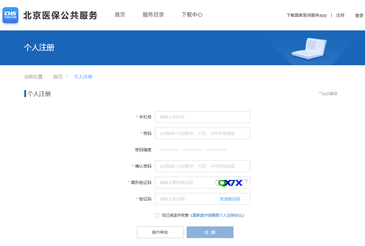Open the 服务目录 menu
This screenshot has height=246, width=365.
click(153, 14)
